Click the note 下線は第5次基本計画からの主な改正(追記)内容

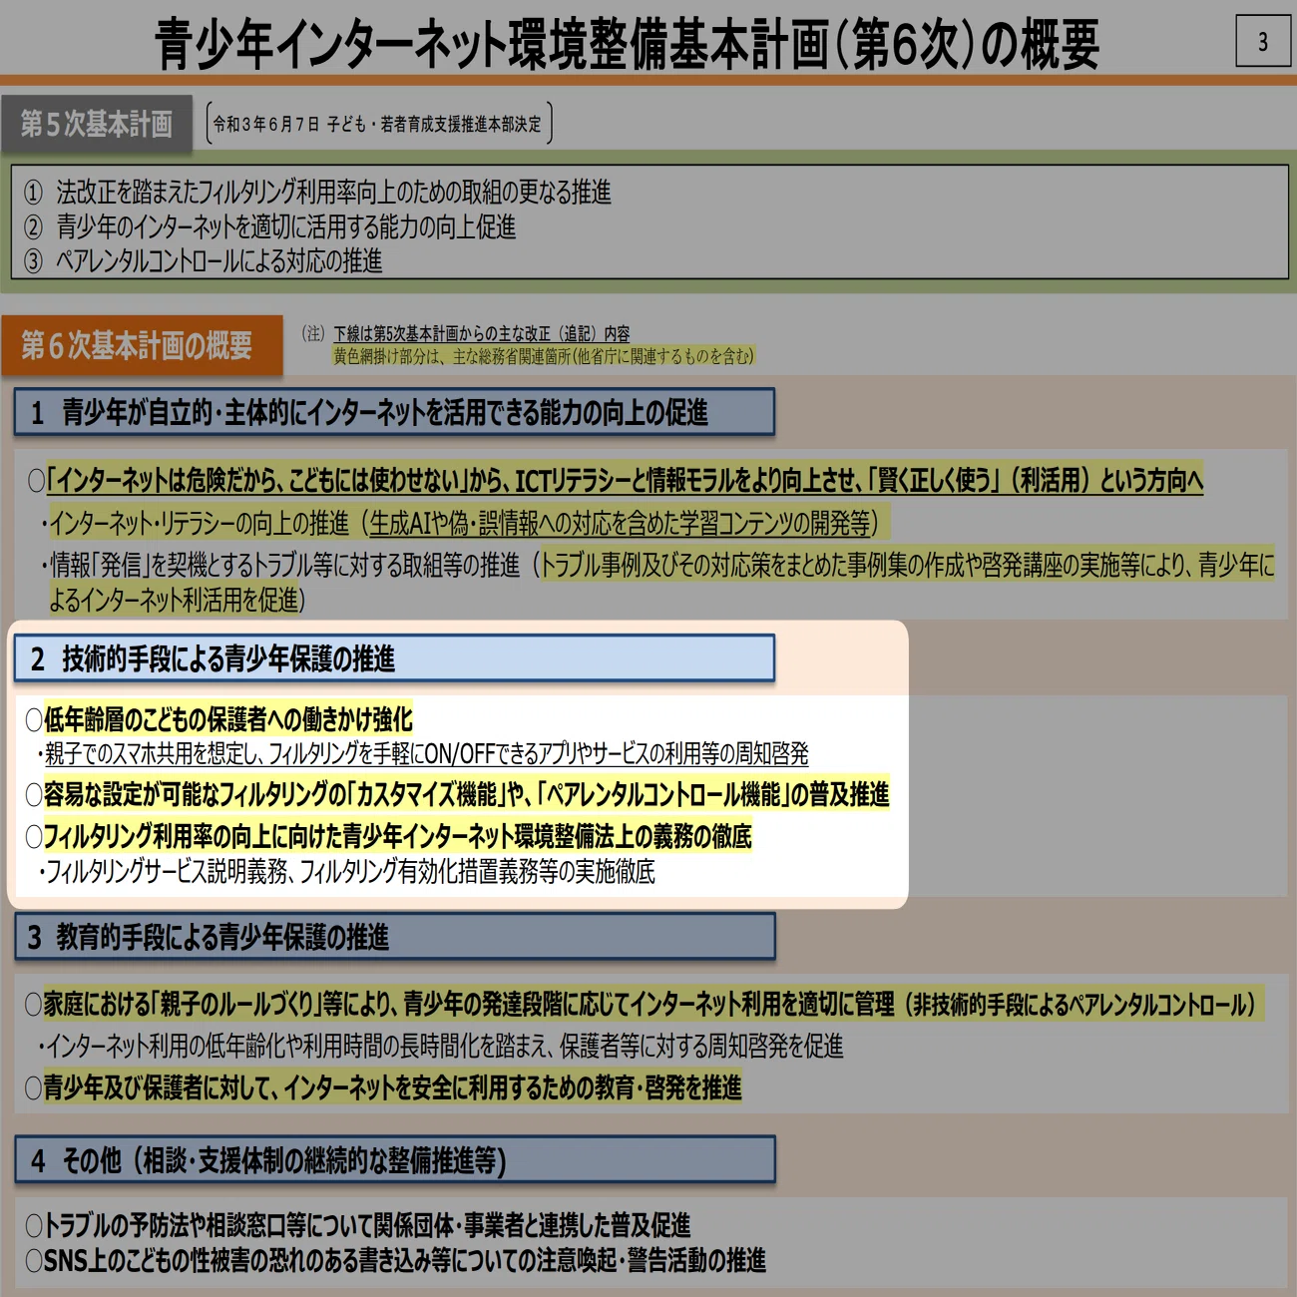pyautogui.click(x=481, y=333)
